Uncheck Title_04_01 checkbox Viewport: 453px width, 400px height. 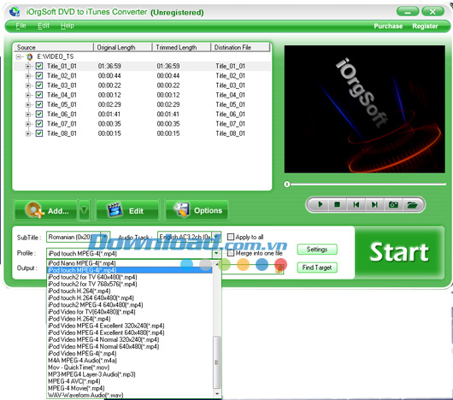[x=39, y=95]
